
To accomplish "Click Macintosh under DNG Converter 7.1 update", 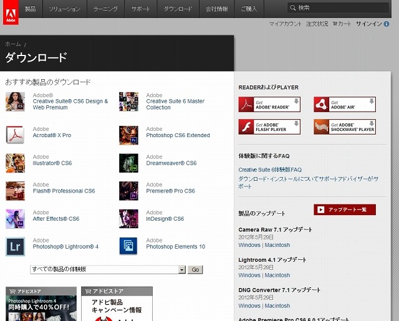I will tap(277, 306).
